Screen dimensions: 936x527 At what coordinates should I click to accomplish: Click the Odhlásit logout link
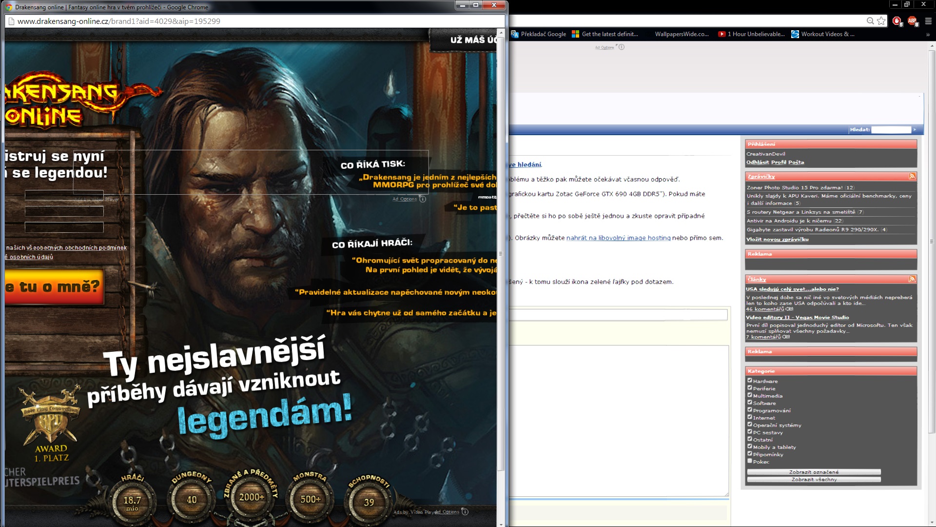point(758,162)
